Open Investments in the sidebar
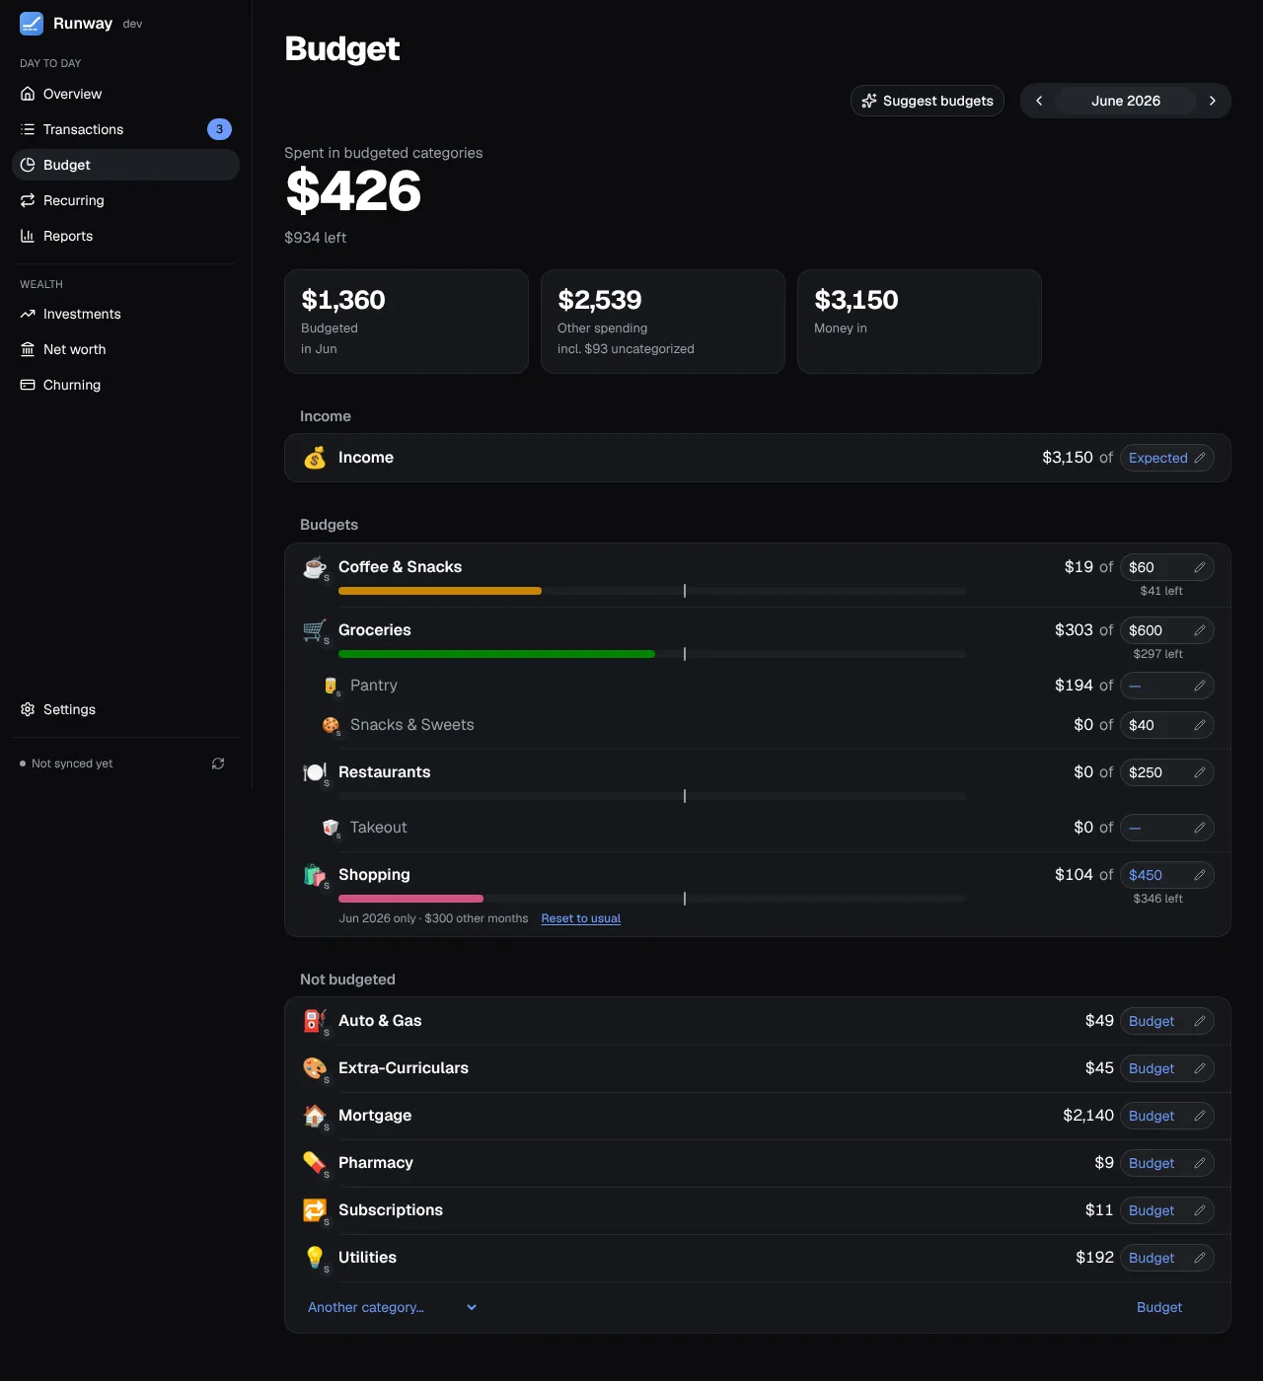The width and height of the screenshot is (1263, 1381). pyautogui.click(x=125, y=314)
